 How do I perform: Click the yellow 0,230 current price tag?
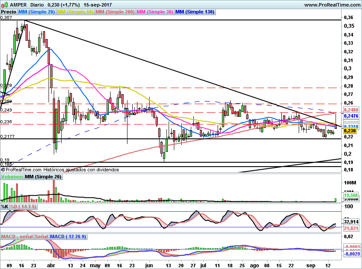[349, 130]
